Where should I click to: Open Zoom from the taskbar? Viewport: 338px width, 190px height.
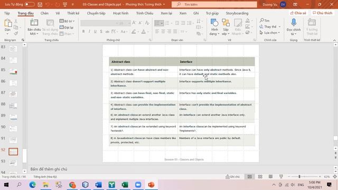[138, 185]
